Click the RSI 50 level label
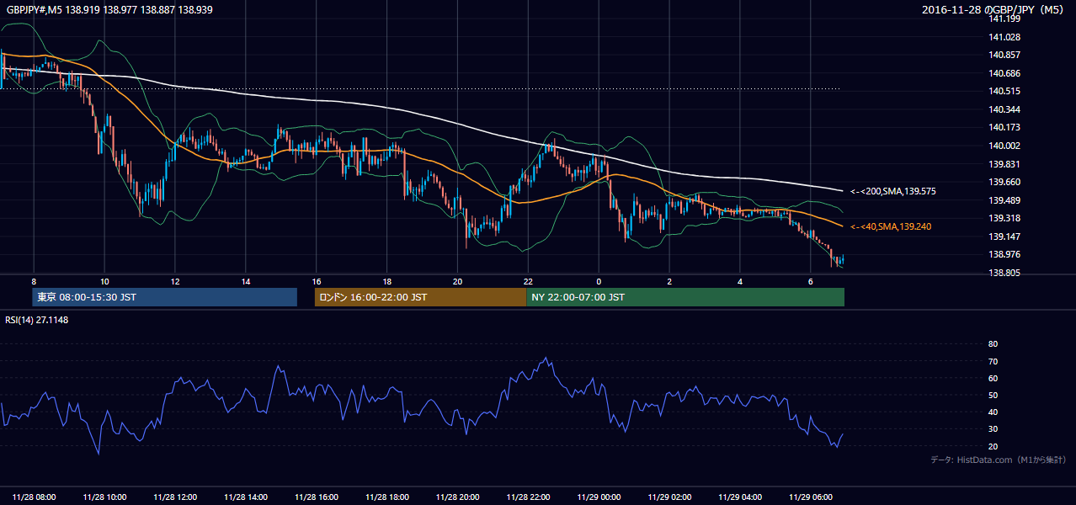The width and height of the screenshot is (1076, 505). coord(993,395)
